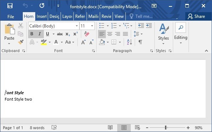Open Text Effects and Typography

point(32,42)
